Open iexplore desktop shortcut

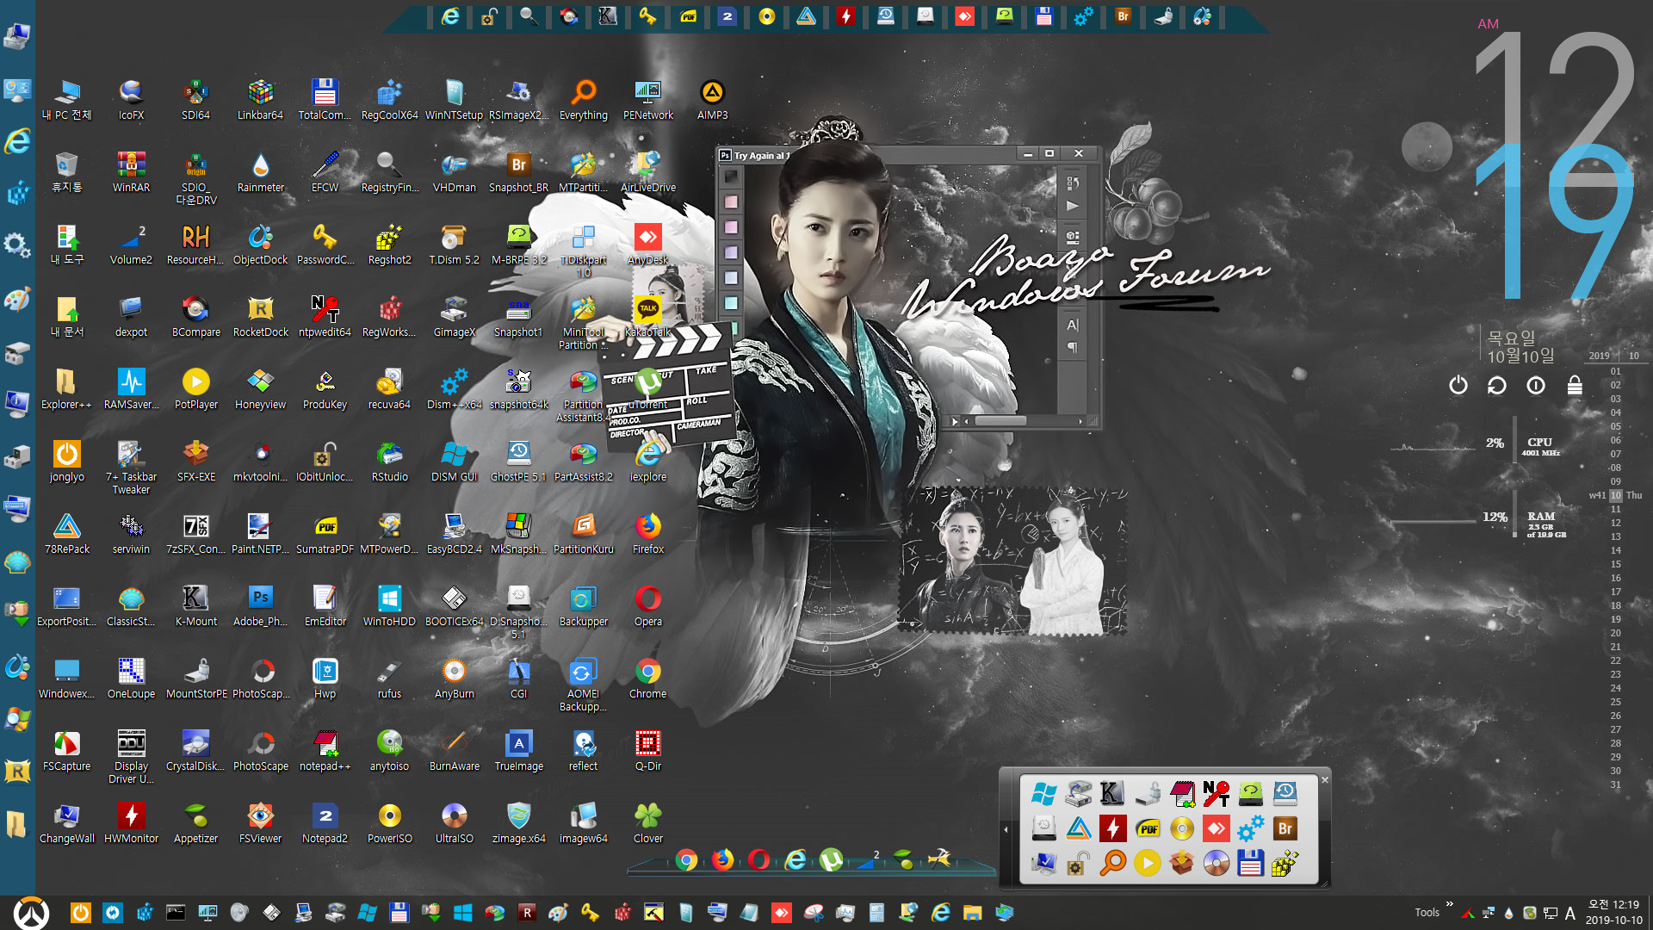[x=647, y=461]
